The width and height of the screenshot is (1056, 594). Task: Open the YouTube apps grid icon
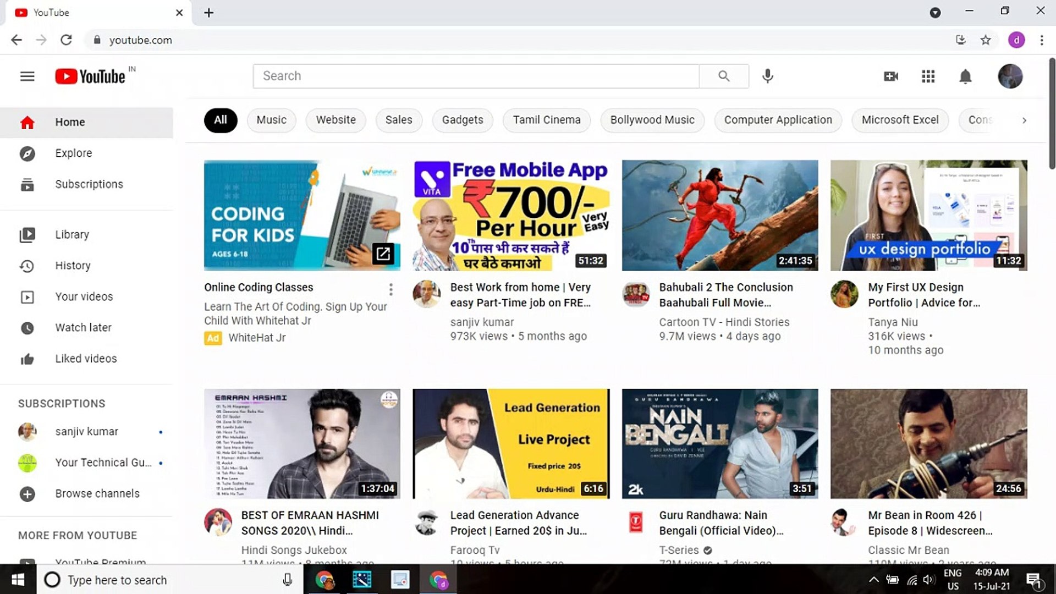tap(928, 76)
